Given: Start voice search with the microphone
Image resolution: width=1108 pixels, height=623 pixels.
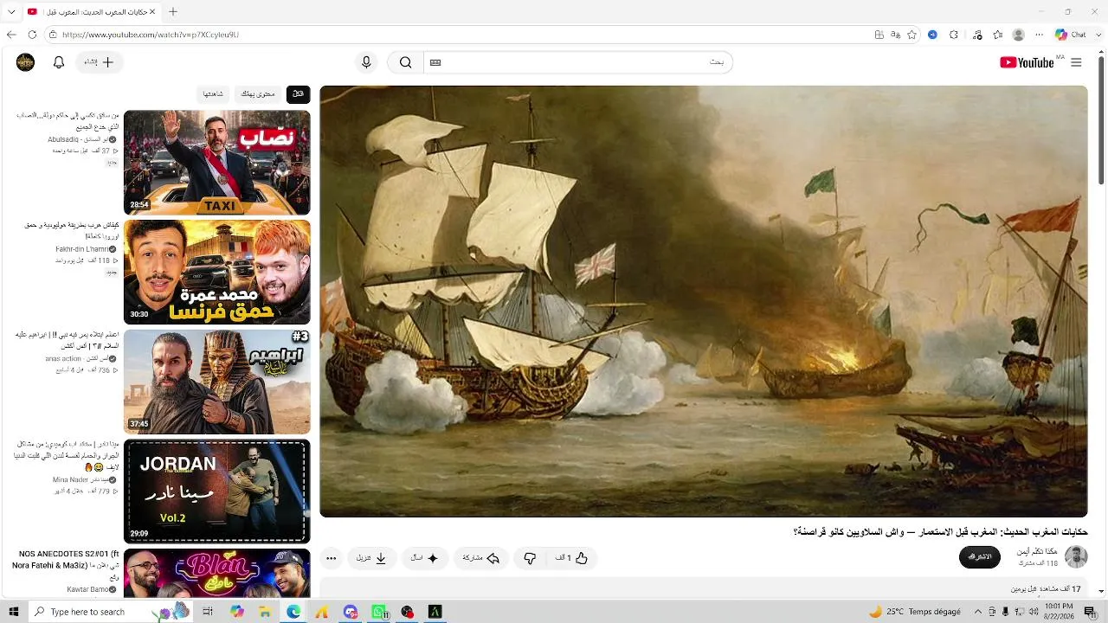Looking at the screenshot, I should coord(366,62).
